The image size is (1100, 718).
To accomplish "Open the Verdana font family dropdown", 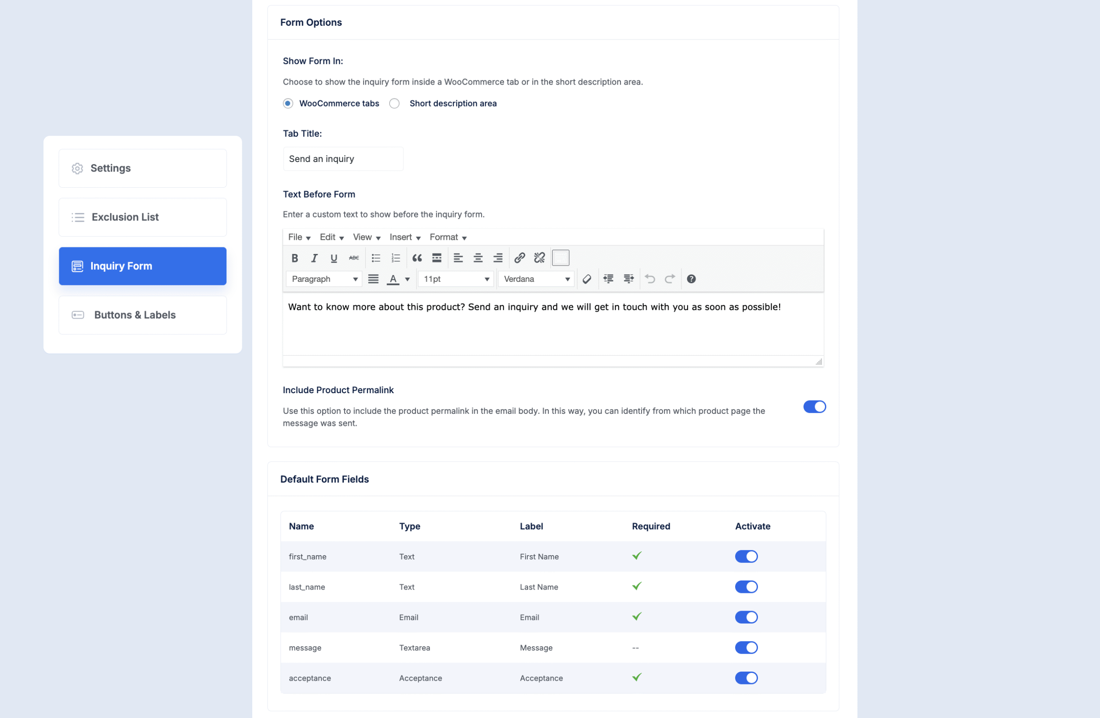I will coord(536,279).
